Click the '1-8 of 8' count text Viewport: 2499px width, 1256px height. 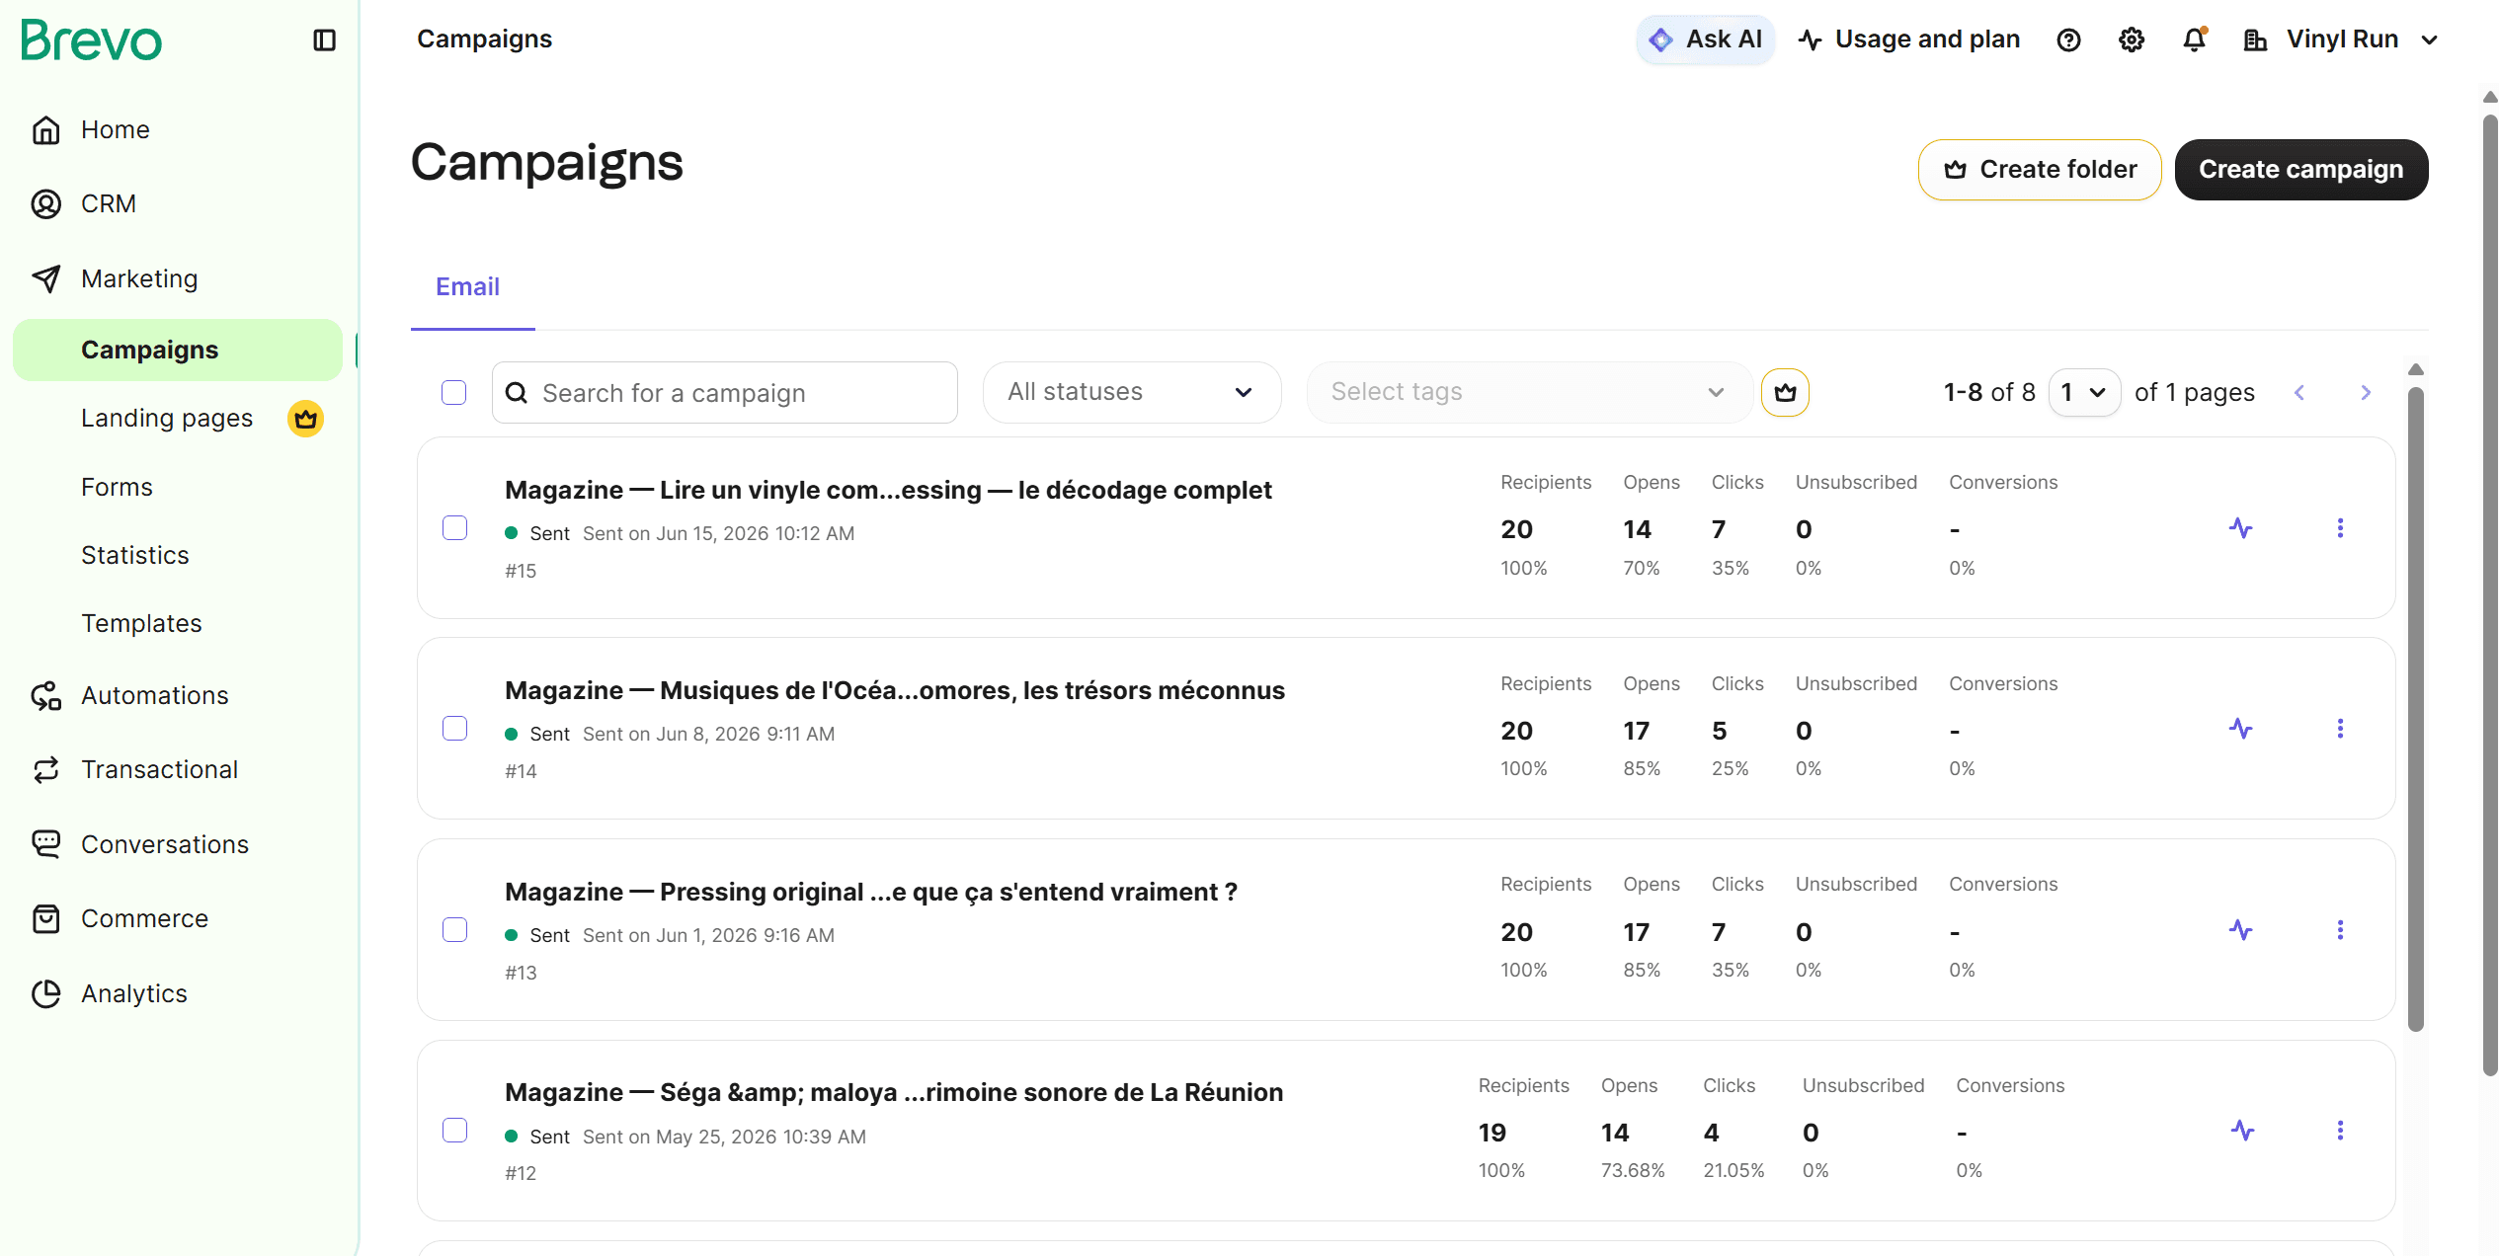click(1989, 393)
